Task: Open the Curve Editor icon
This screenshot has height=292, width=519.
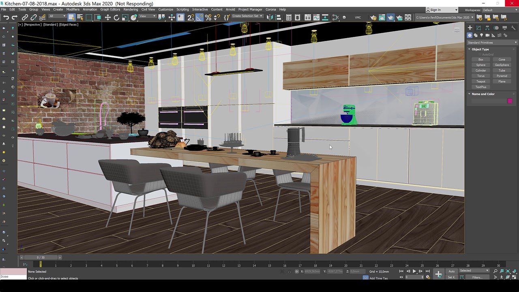Action: 316,17
